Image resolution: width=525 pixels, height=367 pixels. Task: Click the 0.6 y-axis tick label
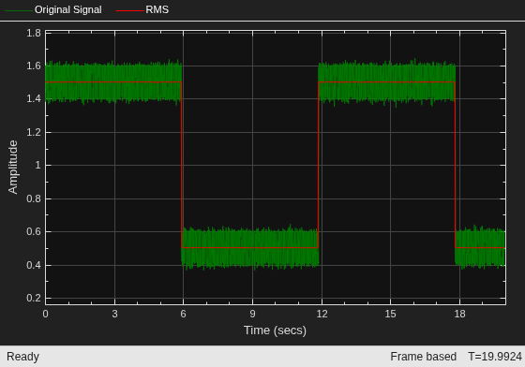click(x=34, y=231)
